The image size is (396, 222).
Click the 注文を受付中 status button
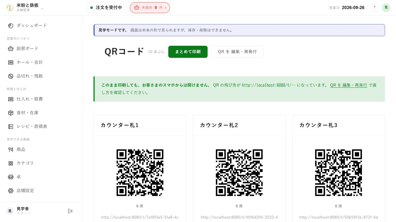(106, 8)
